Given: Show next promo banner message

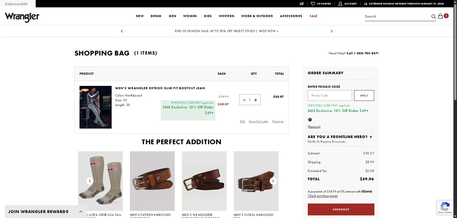Looking at the screenshot, I should click(x=331, y=31).
